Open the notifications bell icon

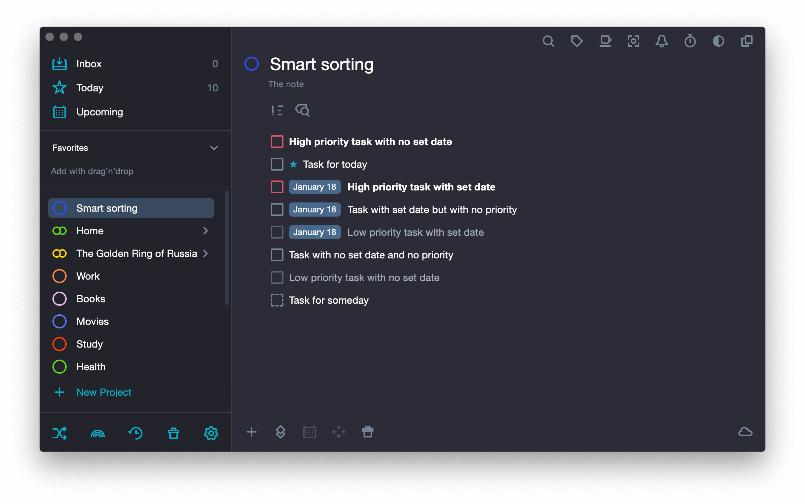tap(662, 41)
